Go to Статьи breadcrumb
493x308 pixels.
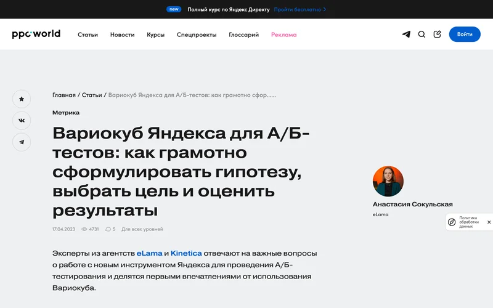[92, 95]
